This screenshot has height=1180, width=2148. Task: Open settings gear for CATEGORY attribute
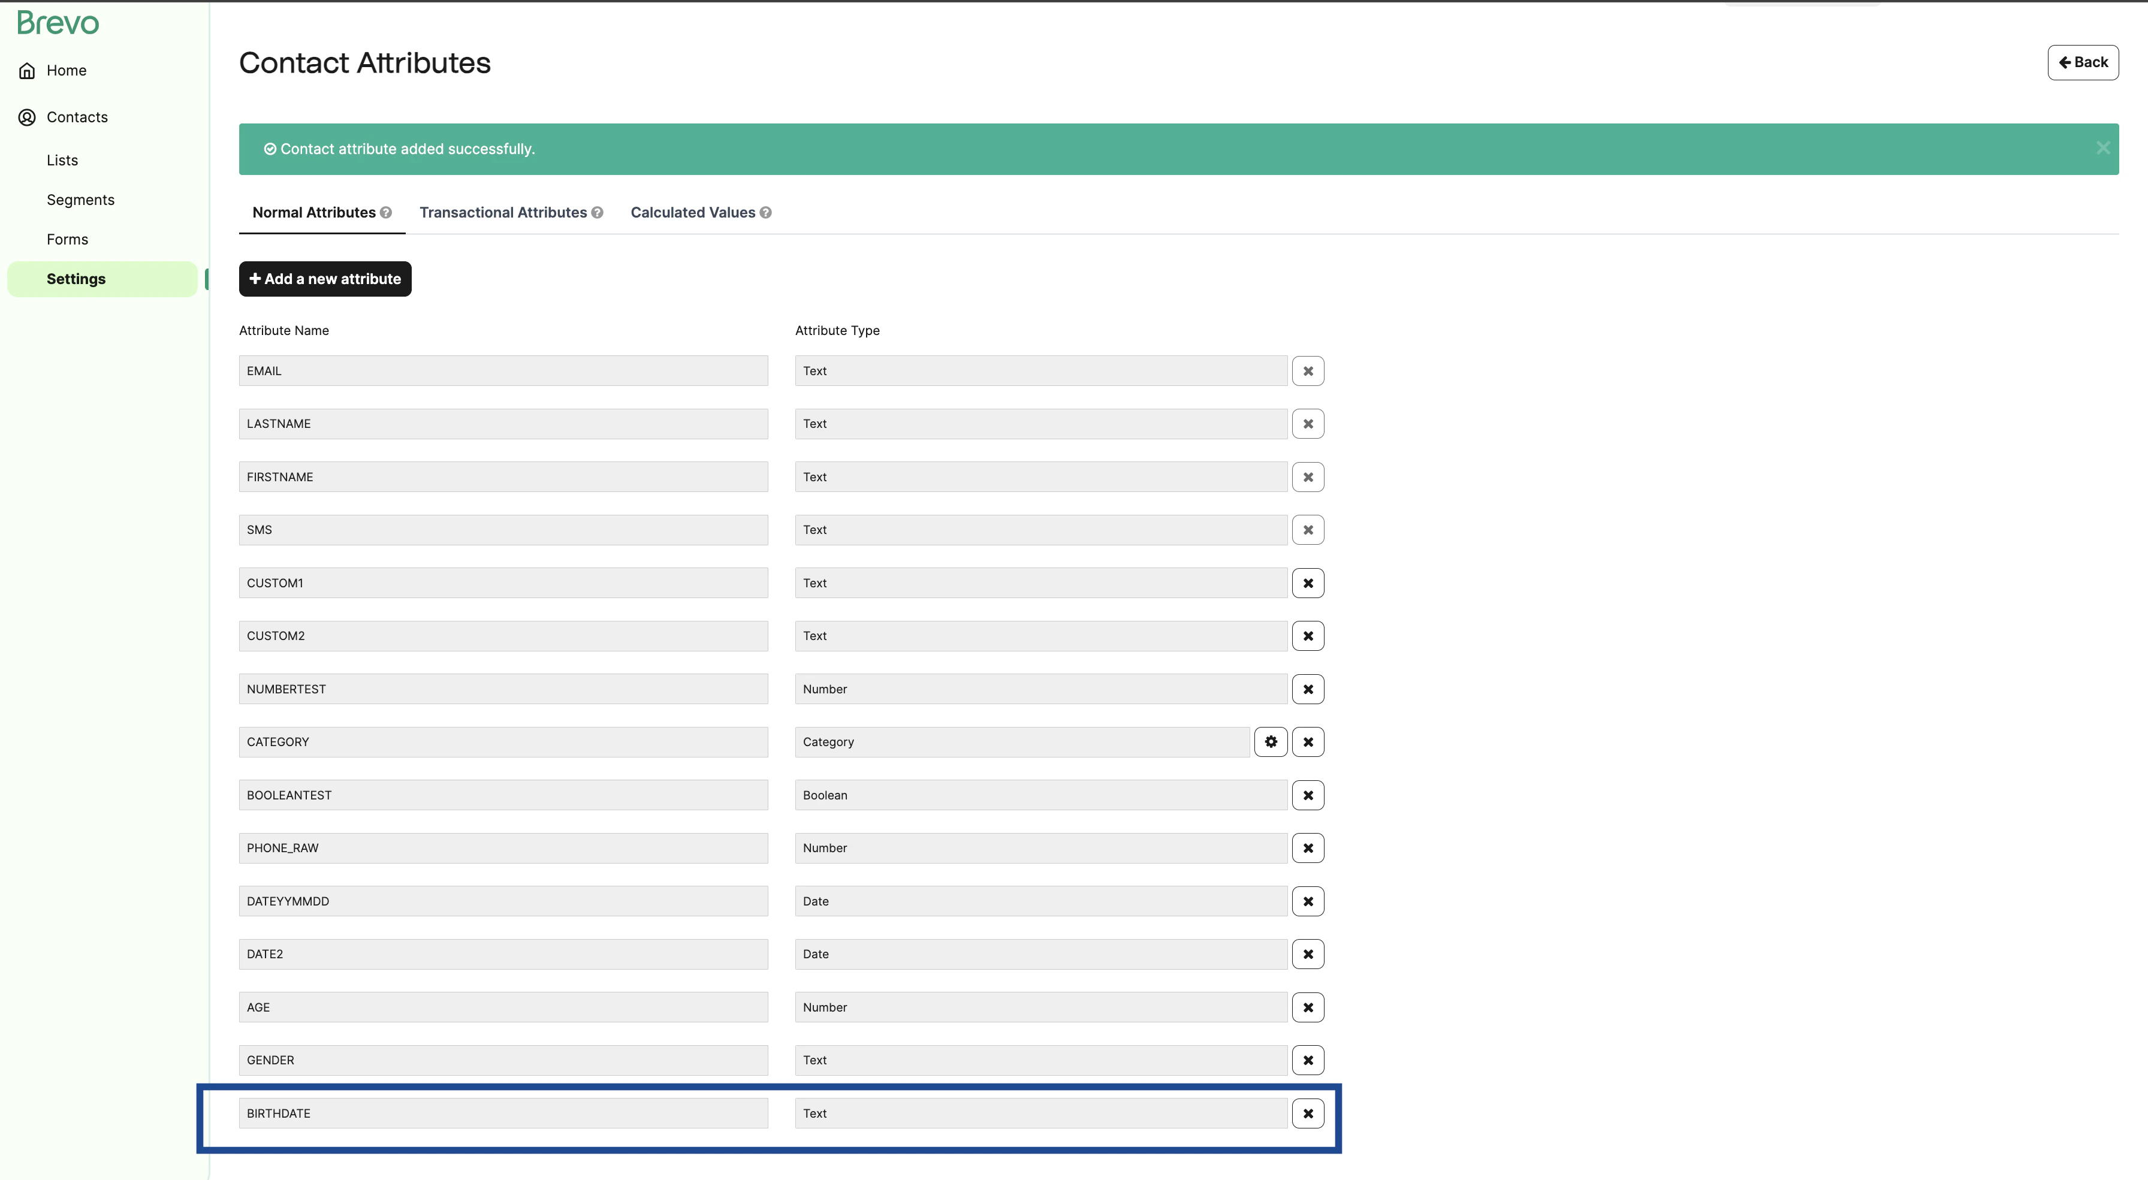(1271, 741)
